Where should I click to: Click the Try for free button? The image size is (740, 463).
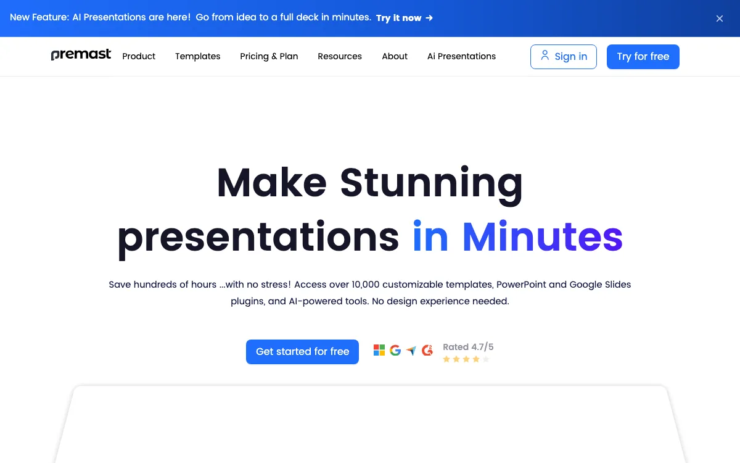(x=643, y=57)
